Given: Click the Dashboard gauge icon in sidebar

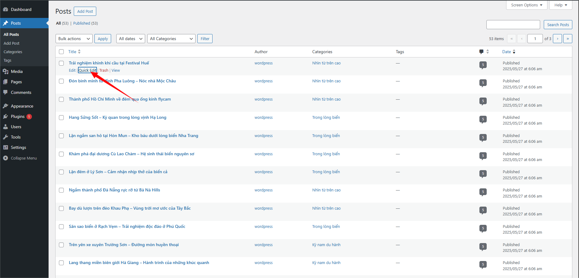Looking at the screenshot, I should pyautogui.click(x=5, y=9).
